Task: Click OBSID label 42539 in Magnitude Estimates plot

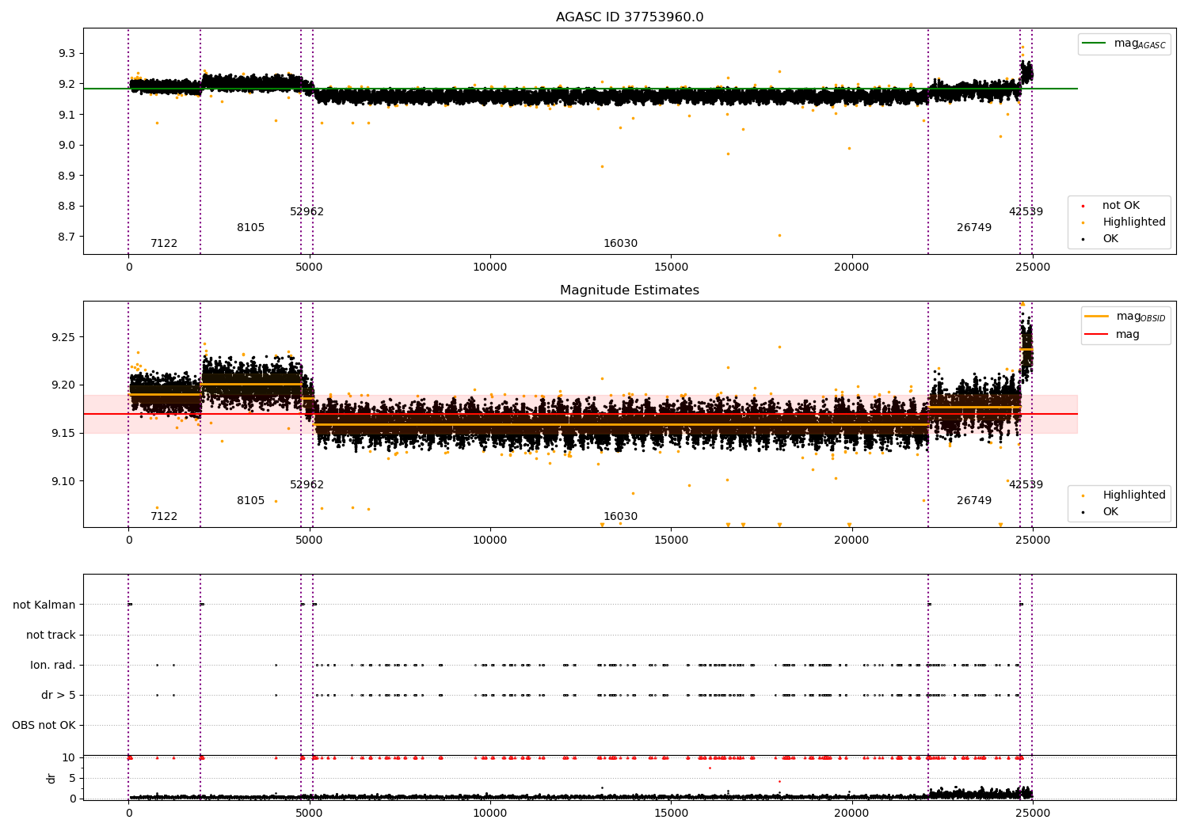Action: [1026, 485]
